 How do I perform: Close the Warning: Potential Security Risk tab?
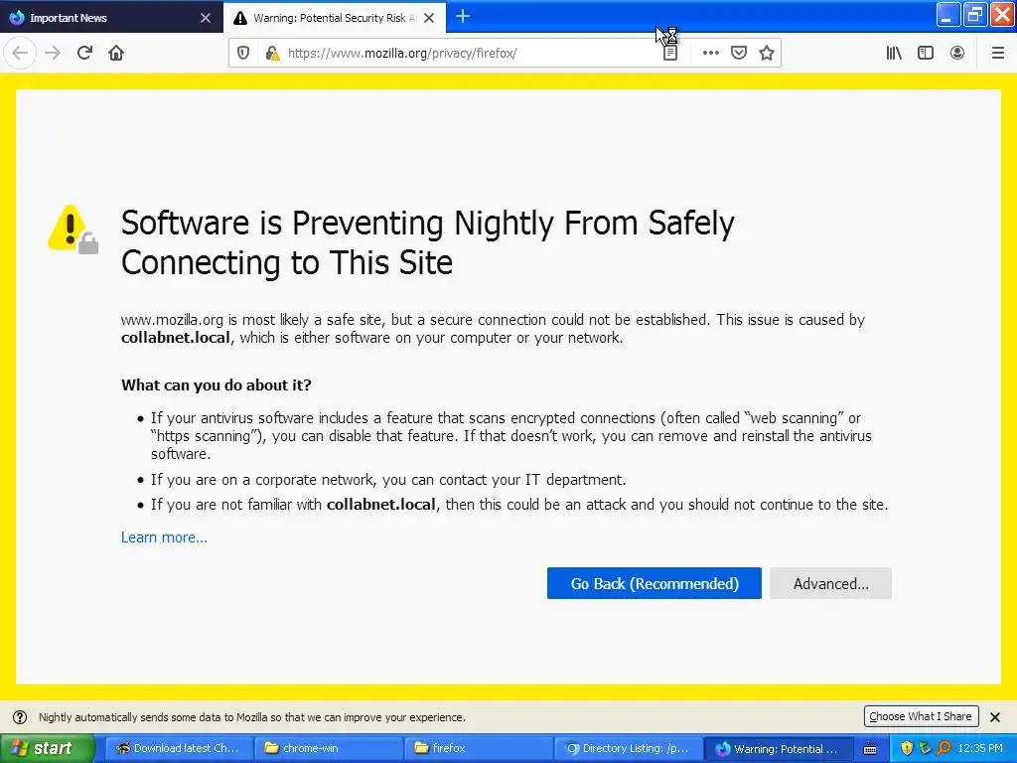pos(429,18)
